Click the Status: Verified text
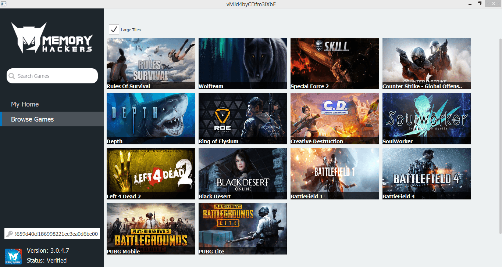Screen dimensions: 502x267 point(47,260)
